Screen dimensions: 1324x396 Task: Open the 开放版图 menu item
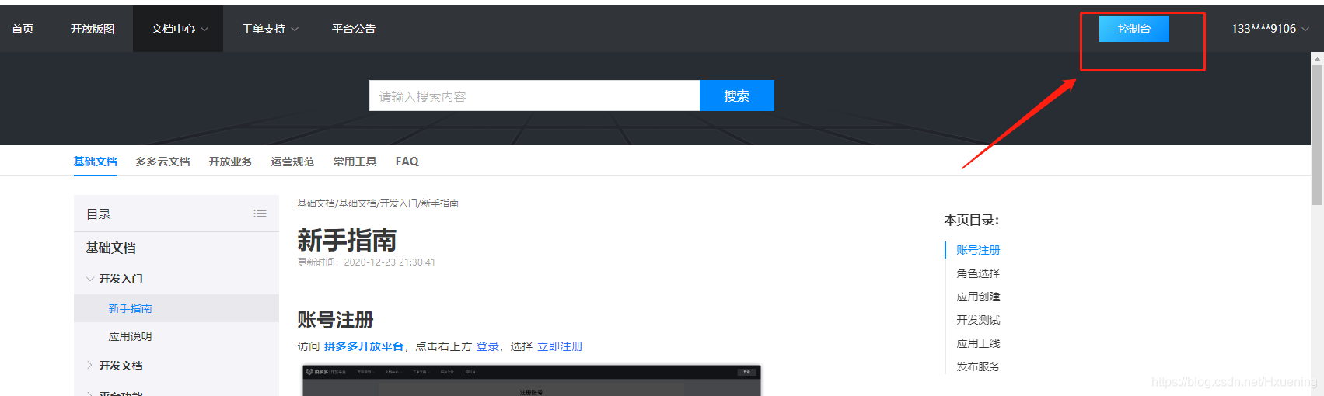click(93, 29)
